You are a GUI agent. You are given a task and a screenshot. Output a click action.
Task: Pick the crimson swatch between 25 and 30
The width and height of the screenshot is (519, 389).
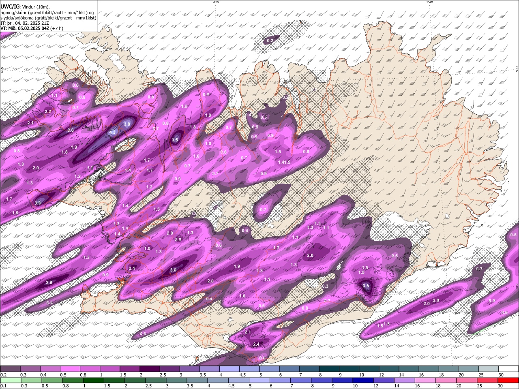coord(487,380)
